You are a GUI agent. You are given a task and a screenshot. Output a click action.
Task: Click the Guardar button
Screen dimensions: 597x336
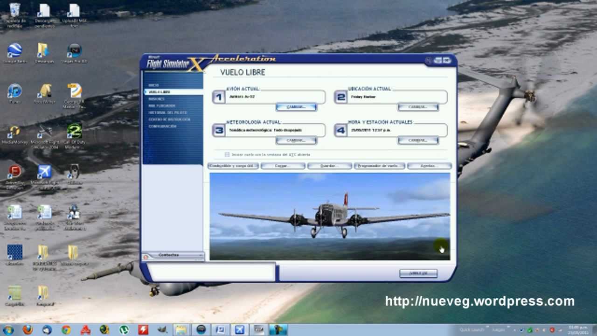point(329,166)
